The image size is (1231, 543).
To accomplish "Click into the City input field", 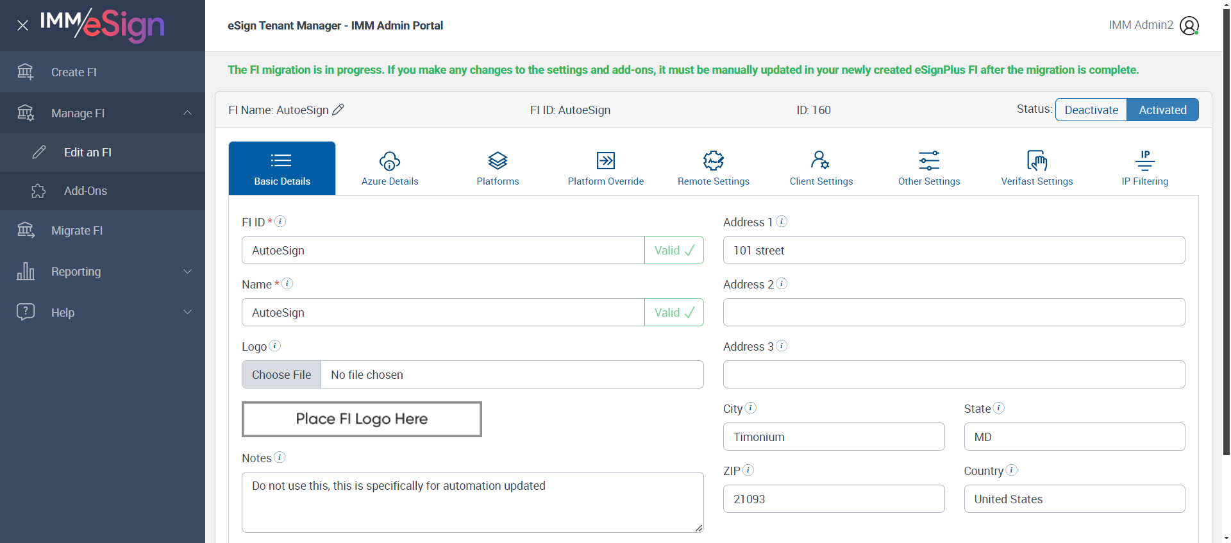I will (x=833, y=437).
